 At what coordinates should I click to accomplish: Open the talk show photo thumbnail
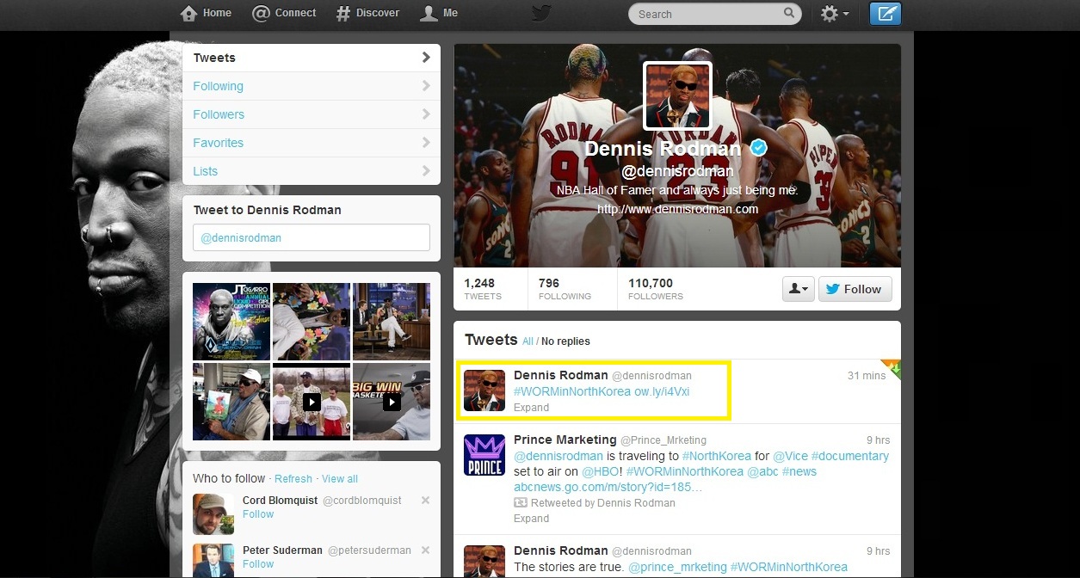pos(392,322)
